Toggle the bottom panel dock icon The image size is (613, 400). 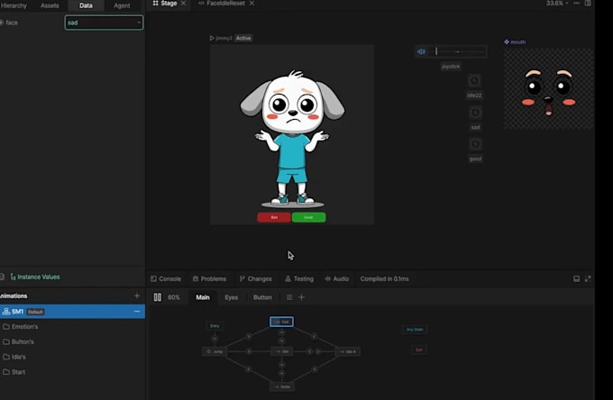(x=576, y=278)
